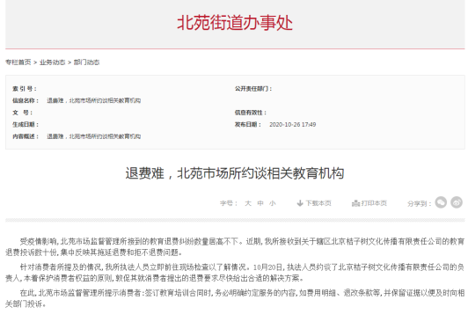Click 下载本页 download link text
468x322 pixels.
tap(318, 203)
